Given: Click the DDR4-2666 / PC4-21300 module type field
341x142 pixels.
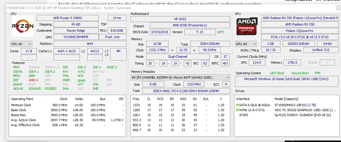Looking at the screenshot, I should pyautogui.click(x=186, y=91).
